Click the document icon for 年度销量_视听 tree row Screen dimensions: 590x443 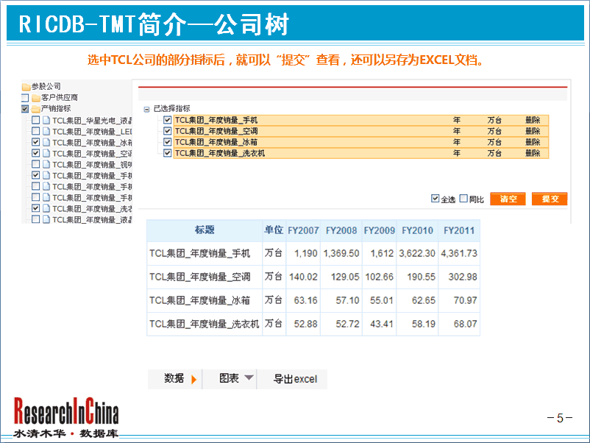point(46,165)
